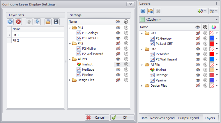Image resolution: width=221 pixels, height=123 pixels.
Task: Select Pit 2 layer set row
Action: pos(36,40)
